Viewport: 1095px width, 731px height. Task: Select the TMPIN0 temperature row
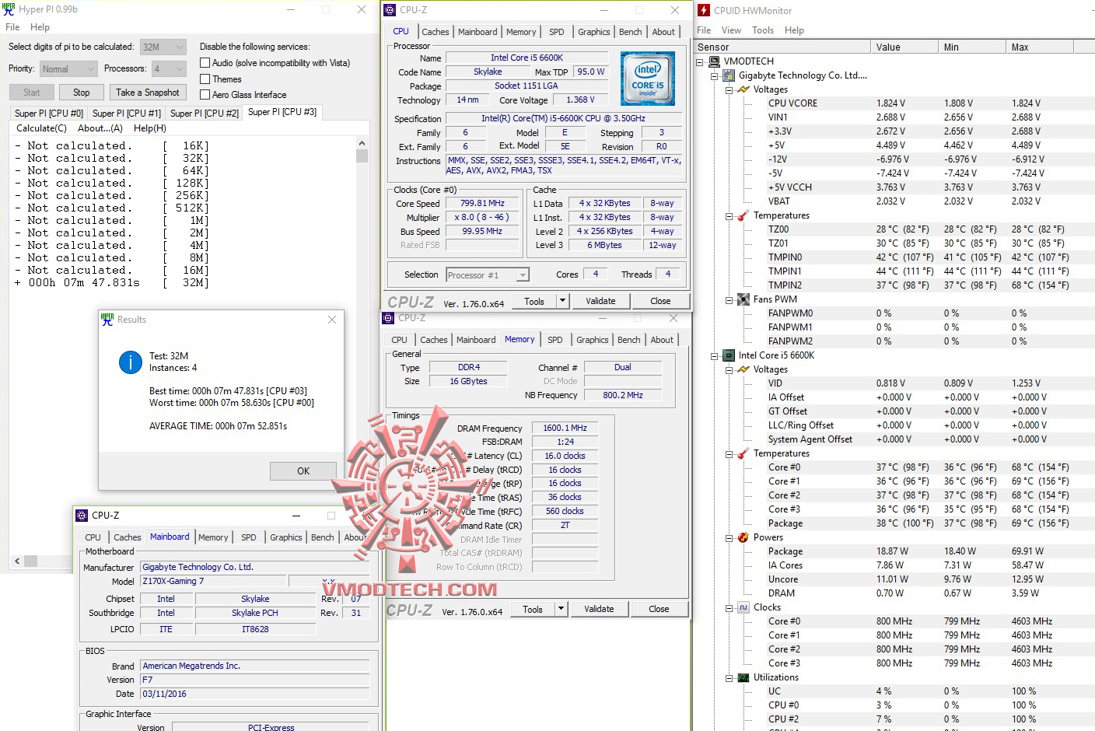click(x=894, y=257)
